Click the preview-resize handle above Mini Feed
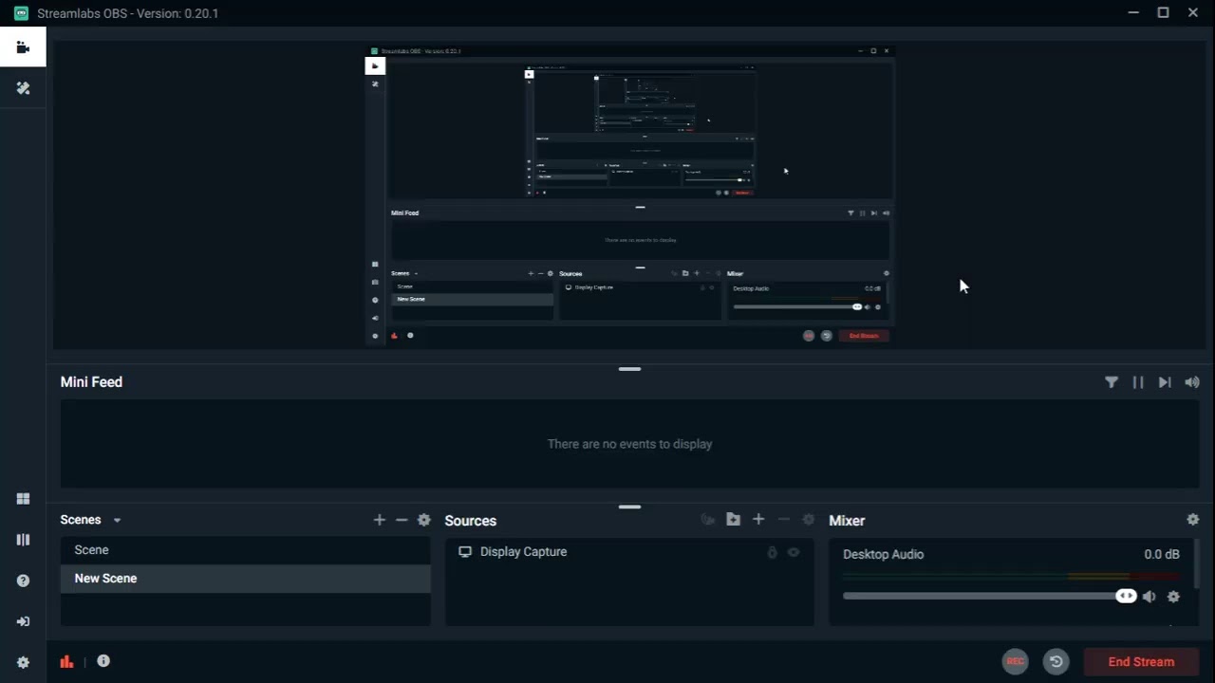The height and width of the screenshot is (683, 1215). tap(629, 369)
